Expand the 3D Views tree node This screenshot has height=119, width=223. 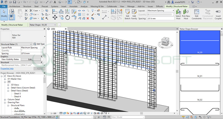tap(8, 84)
